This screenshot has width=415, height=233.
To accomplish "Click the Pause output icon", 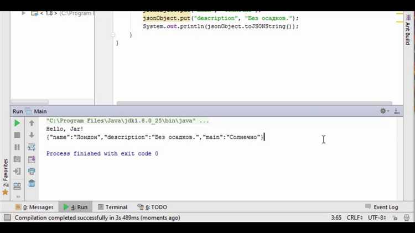I will pos(17,147).
